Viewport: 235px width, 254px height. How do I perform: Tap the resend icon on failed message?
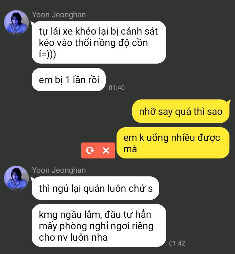click(90, 150)
